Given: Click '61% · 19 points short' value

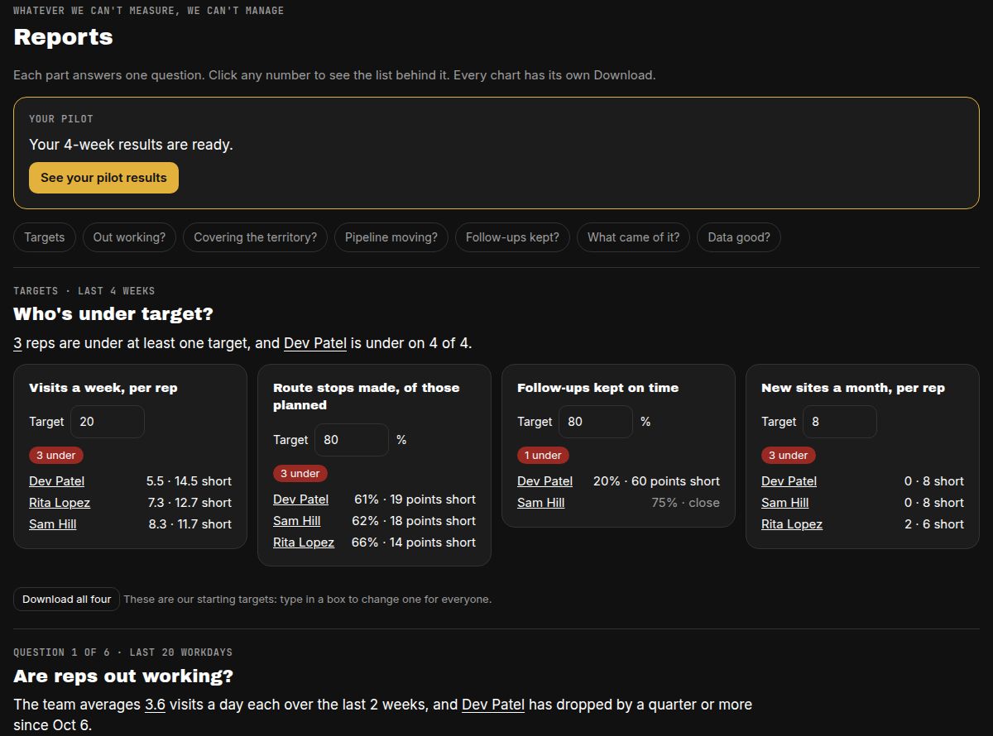Looking at the screenshot, I should (415, 499).
